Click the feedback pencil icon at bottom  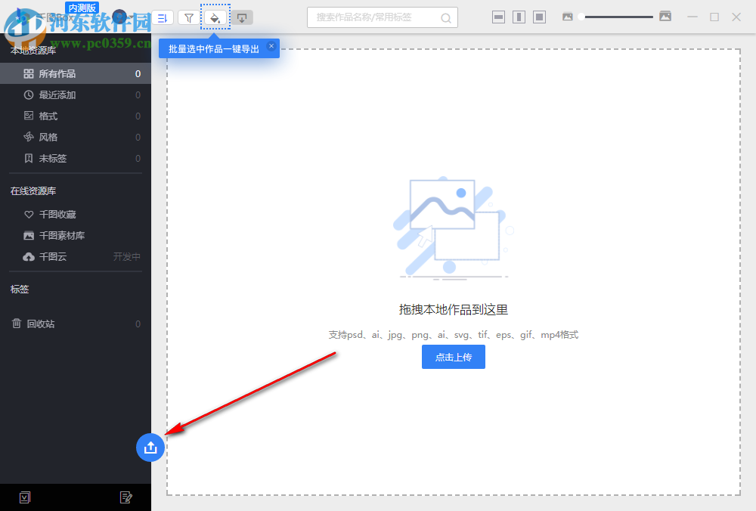click(126, 497)
